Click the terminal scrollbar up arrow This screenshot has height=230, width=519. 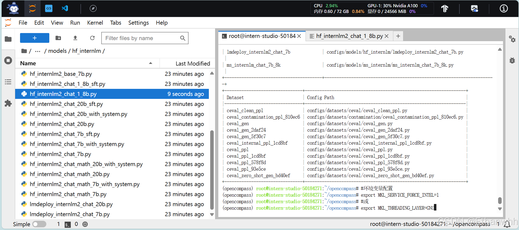click(500, 49)
